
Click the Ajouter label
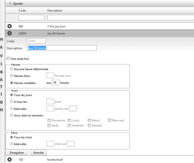coord(18,4)
